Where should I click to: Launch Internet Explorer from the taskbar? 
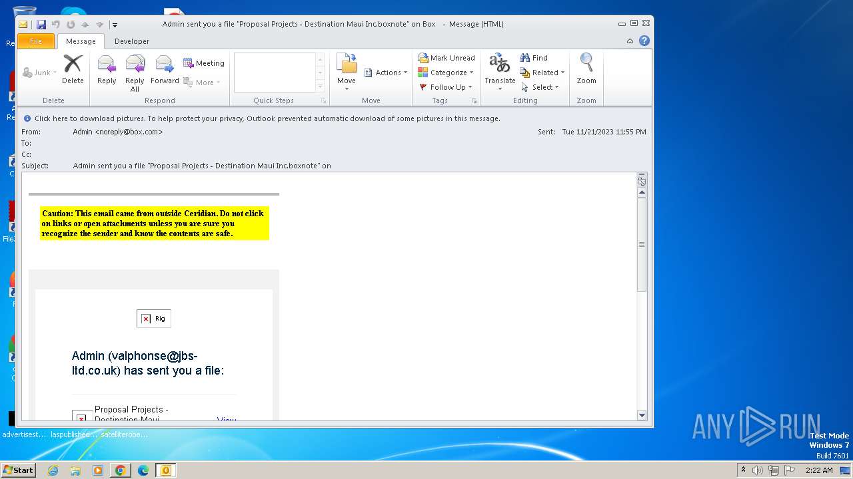pos(53,470)
